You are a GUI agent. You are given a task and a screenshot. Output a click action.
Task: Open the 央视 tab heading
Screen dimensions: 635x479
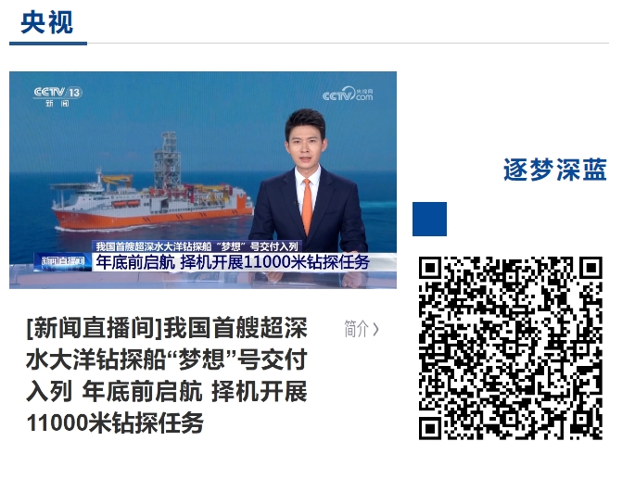(x=47, y=22)
